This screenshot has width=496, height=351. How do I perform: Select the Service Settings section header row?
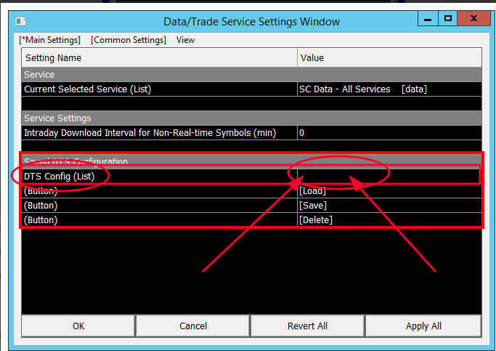[x=252, y=118]
